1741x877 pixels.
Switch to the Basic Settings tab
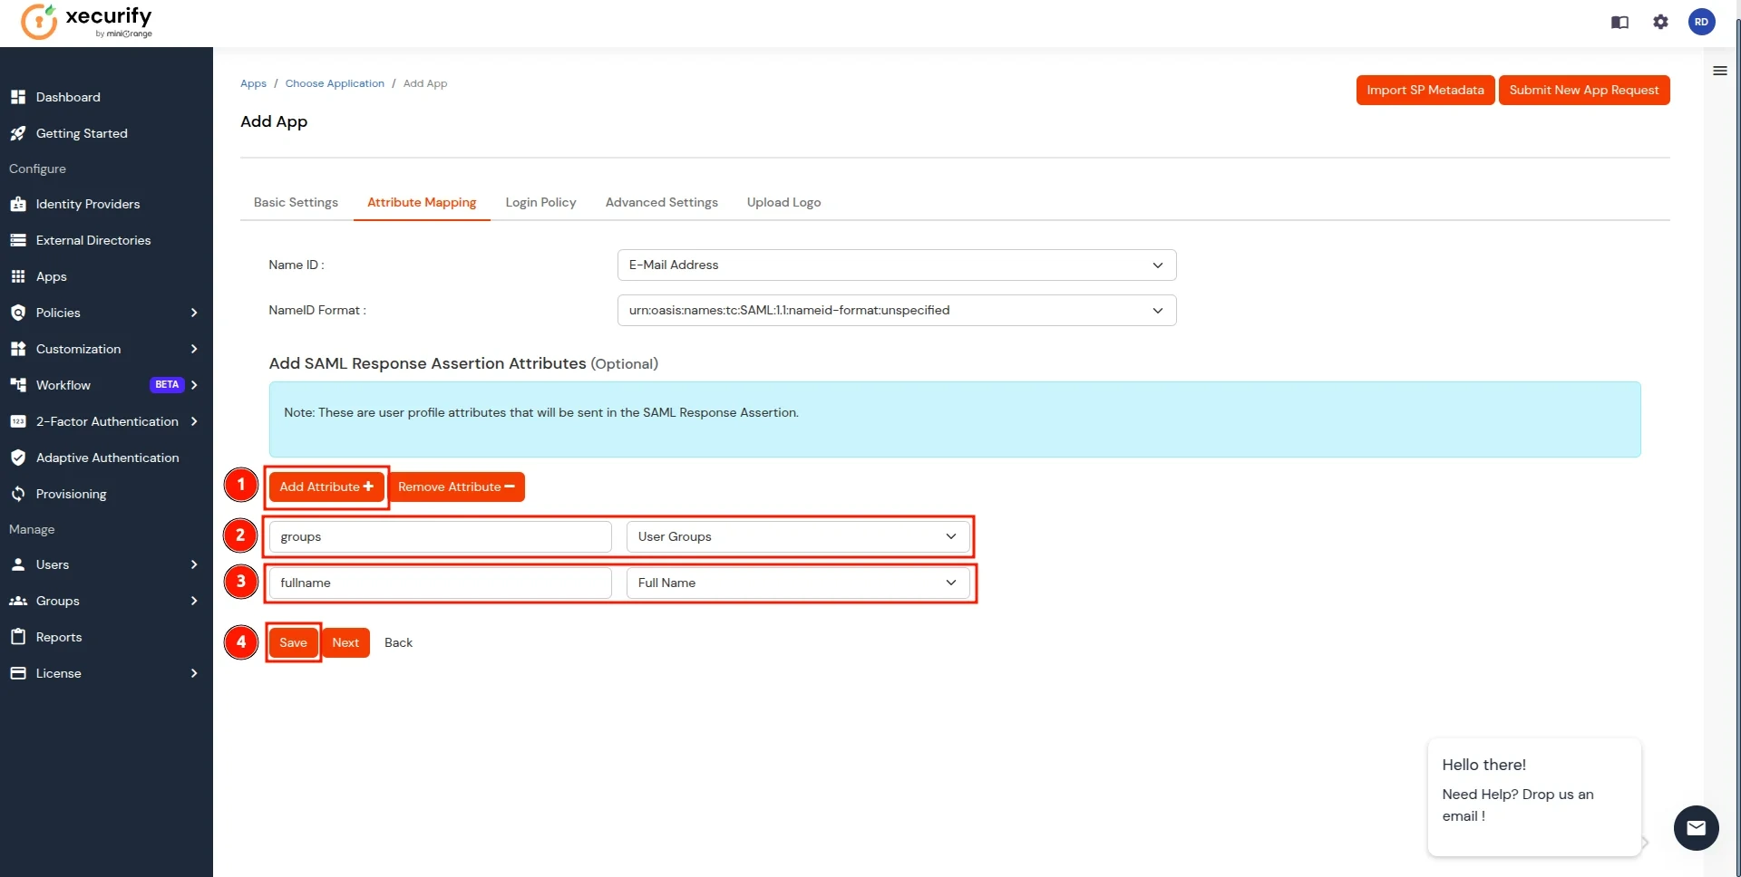pos(296,202)
